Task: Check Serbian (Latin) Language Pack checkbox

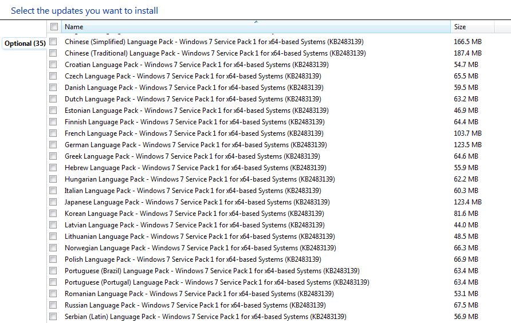Action: pos(53,317)
